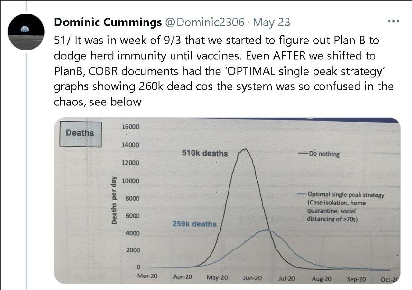The width and height of the screenshot is (412, 290).
Task: Click the 8000 y-axis value
Action: tap(132, 198)
